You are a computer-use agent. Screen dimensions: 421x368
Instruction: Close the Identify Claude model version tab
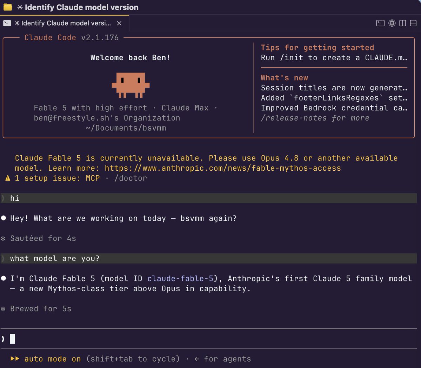119,23
